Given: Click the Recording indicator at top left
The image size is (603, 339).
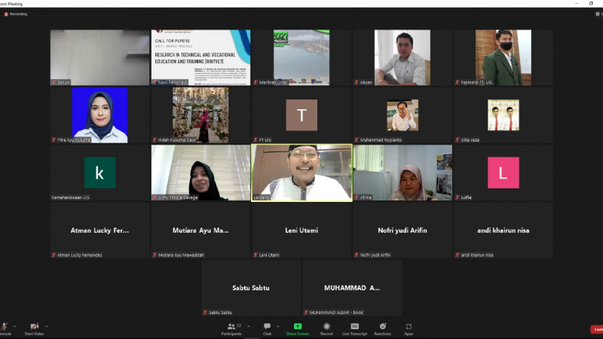Looking at the screenshot, I should 15,14.
